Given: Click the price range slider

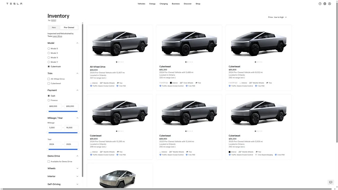Looking at the screenshot, I should coord(63,111).
